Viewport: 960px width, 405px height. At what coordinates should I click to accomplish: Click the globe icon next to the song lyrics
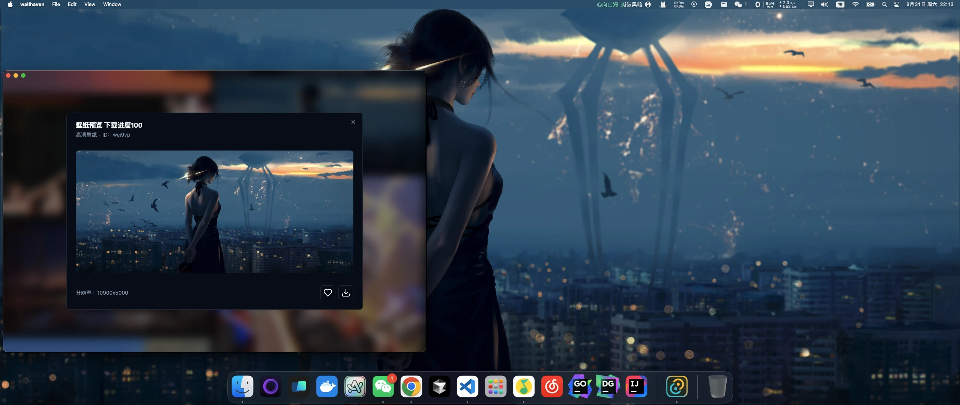(x=648, y=5)
